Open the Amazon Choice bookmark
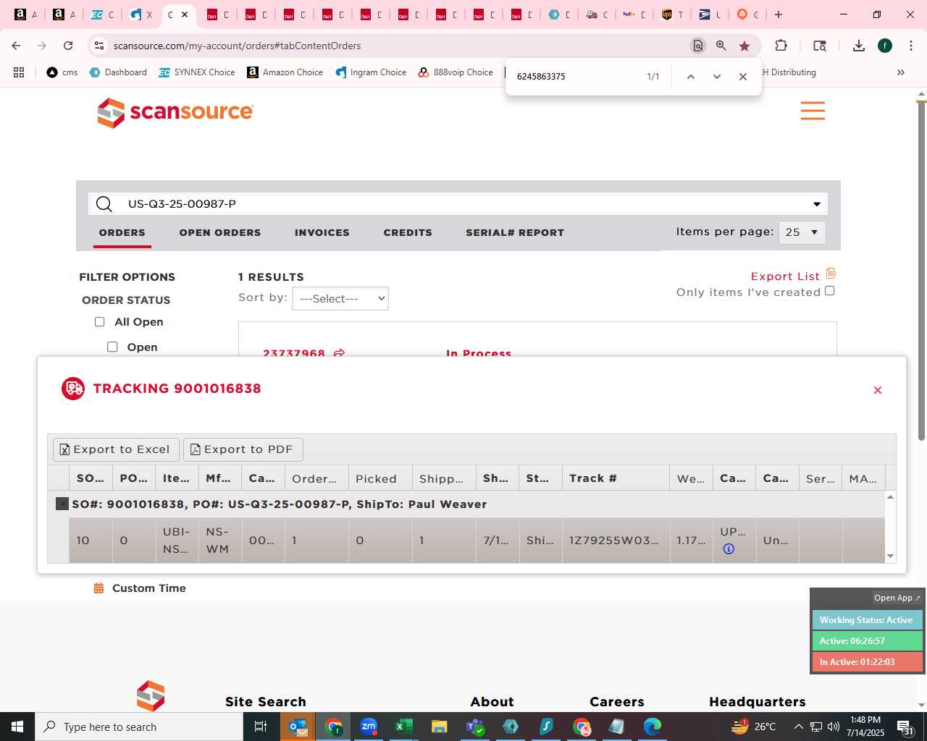The height and width of the screenshot is (741, 927). [x=285, y=72]
